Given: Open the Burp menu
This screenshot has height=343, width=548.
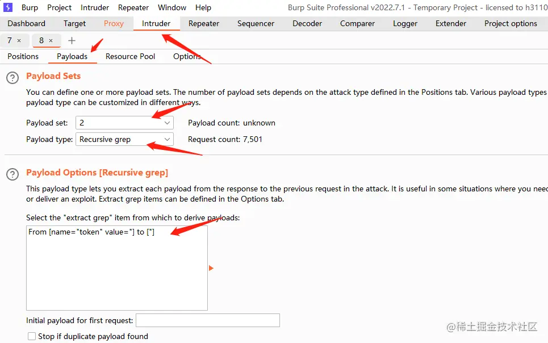Looking at the screenshot, I should tap(30, 7).
